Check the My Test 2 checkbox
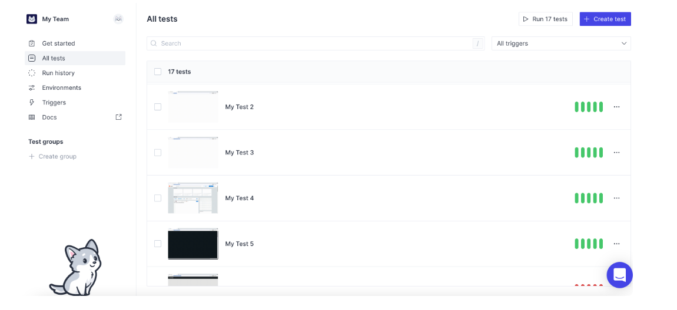Screen dimensions: 677x310 (x=158, y=107)
